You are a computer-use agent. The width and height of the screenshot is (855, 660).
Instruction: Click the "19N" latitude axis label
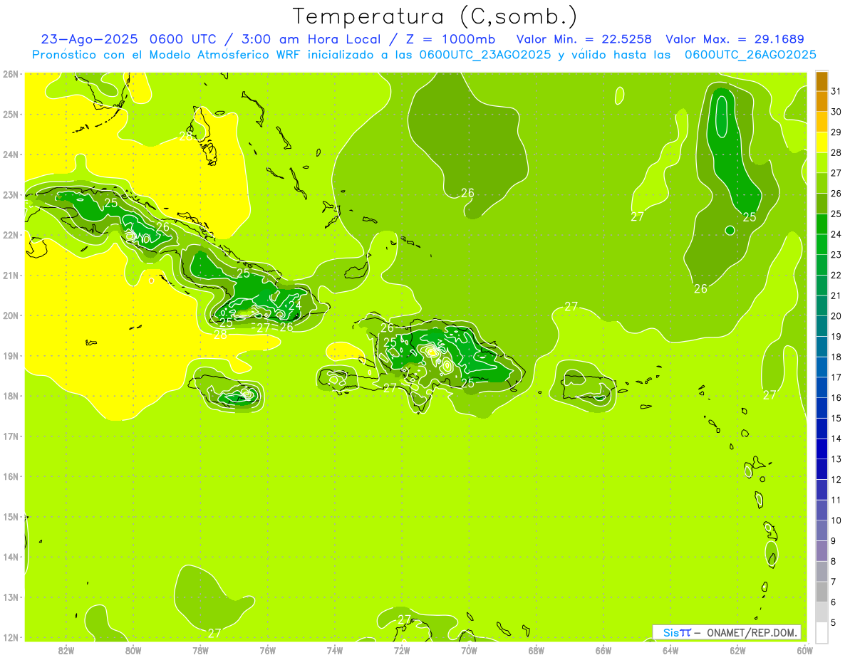(x=10, y=355)
